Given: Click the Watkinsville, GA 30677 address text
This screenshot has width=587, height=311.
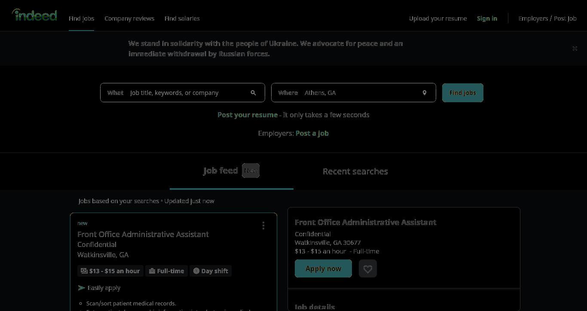Looking at the screenshot, I should pos(328,243).
